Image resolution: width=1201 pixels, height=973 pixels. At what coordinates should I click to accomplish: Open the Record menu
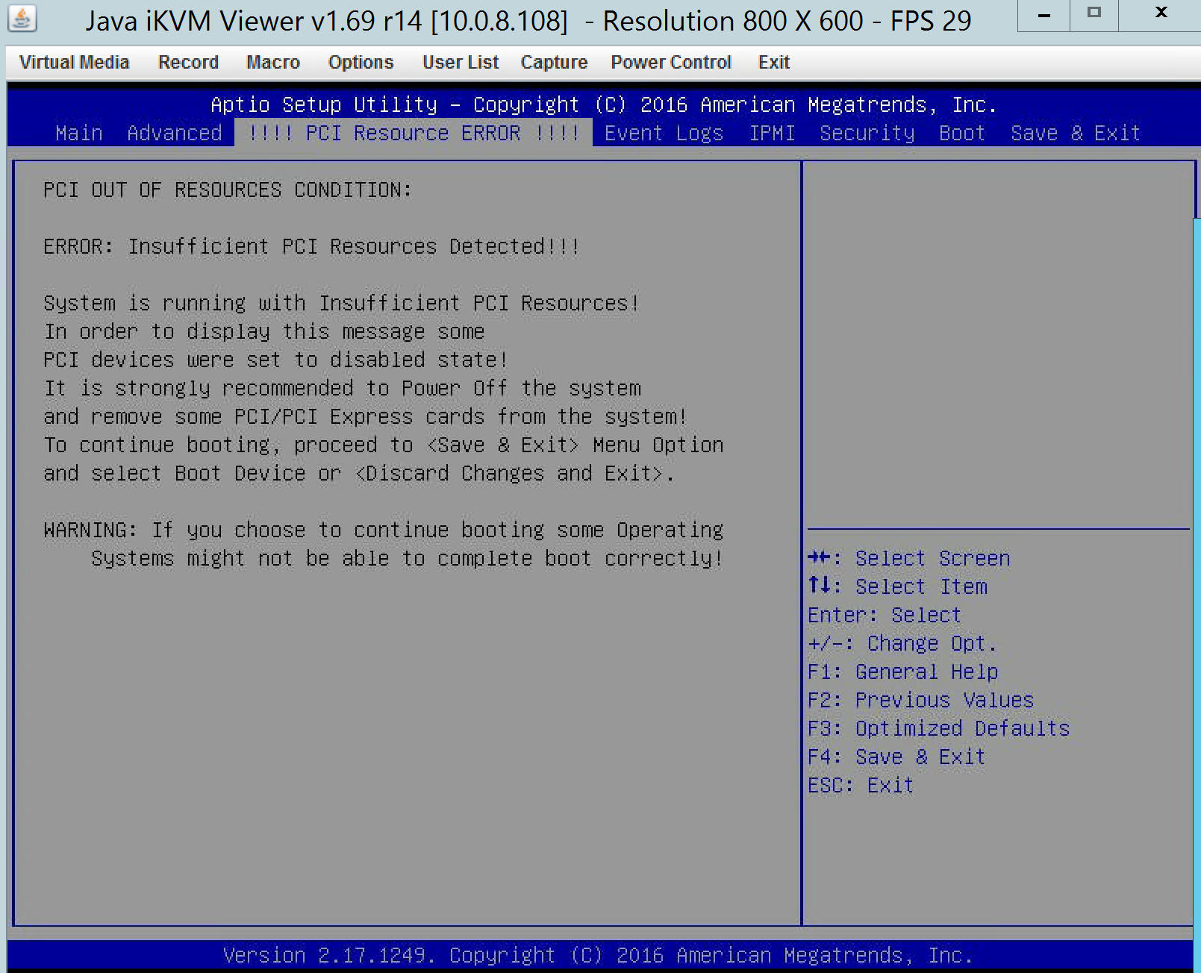[188, 62]
